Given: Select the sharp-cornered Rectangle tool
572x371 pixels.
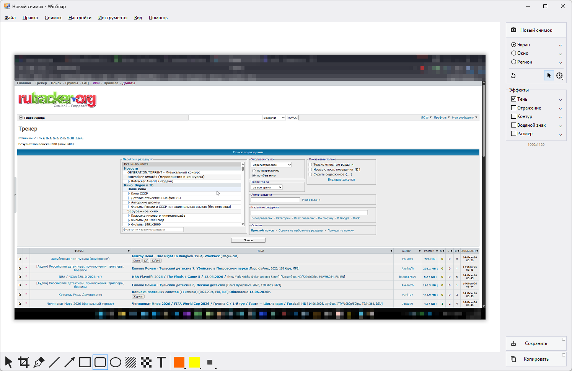Looking at the screenshot, I should coord(85,362).
